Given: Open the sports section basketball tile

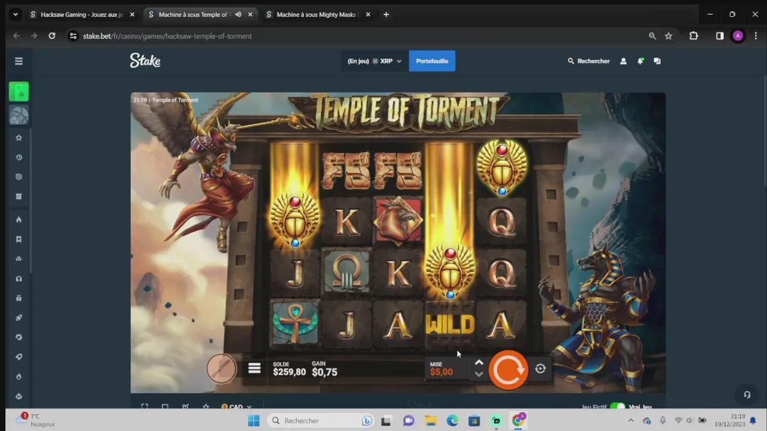Looking at the screenshot, I should (x=19, y=115).
